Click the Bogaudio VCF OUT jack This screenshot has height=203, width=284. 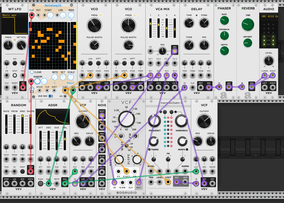point(139,182)
